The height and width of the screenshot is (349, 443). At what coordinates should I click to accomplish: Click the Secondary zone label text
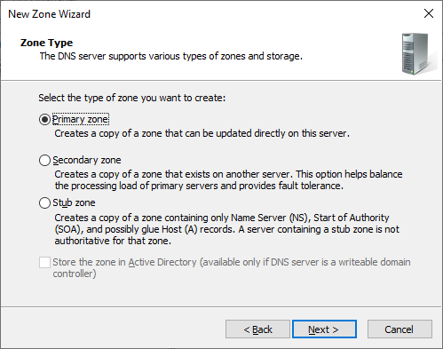[87, 160]
